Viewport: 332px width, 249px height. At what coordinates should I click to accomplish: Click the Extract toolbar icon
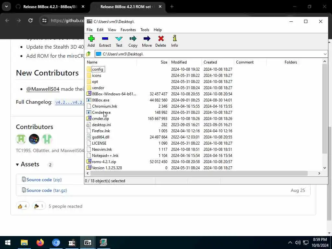[105, 41]
